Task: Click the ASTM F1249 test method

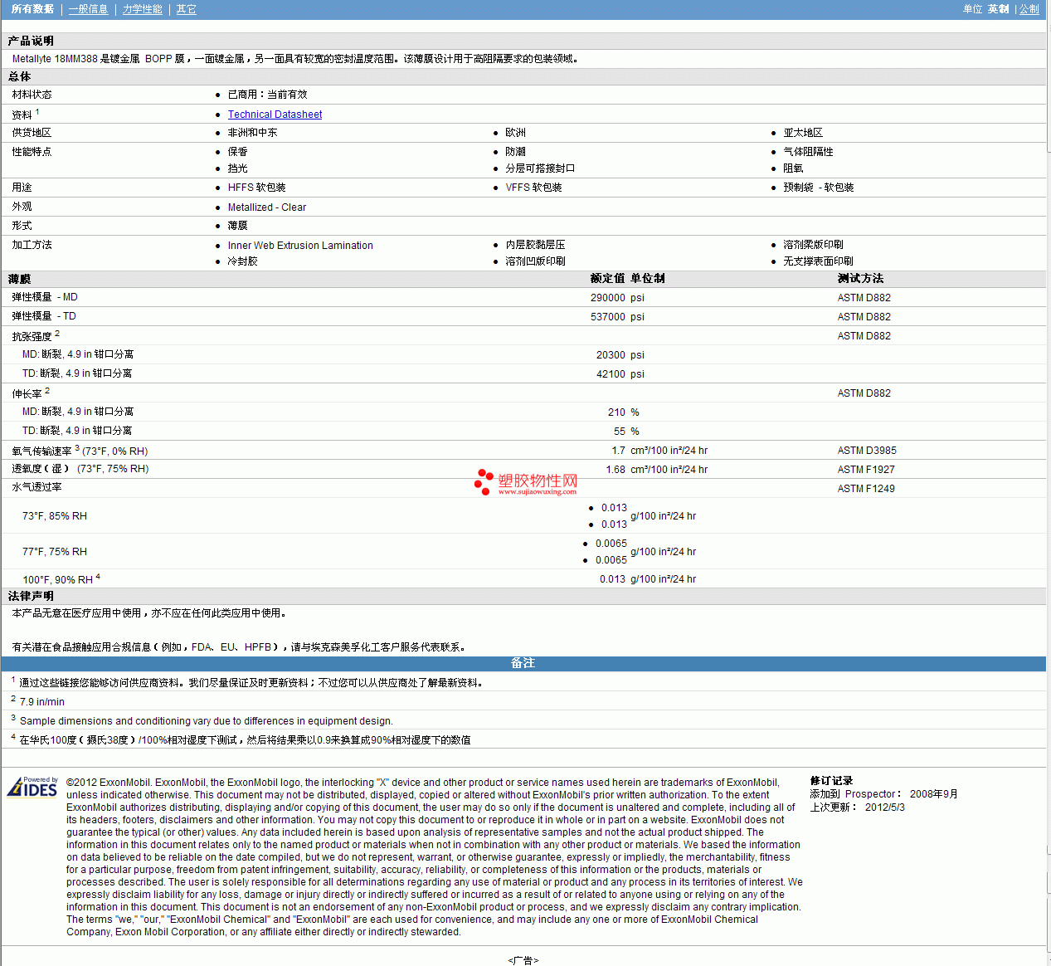Action: 866,489
